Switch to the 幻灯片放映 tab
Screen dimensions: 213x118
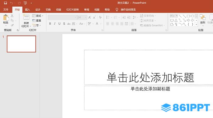[72, 10]
